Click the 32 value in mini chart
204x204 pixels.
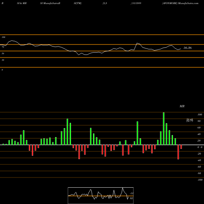(x=131, y=198)
